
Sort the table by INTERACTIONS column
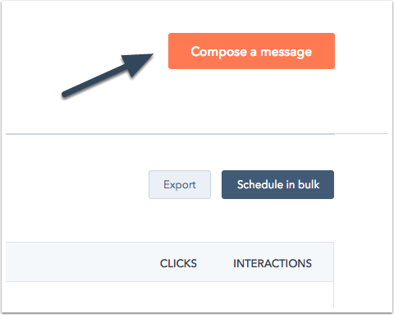[x=273, y=263]
